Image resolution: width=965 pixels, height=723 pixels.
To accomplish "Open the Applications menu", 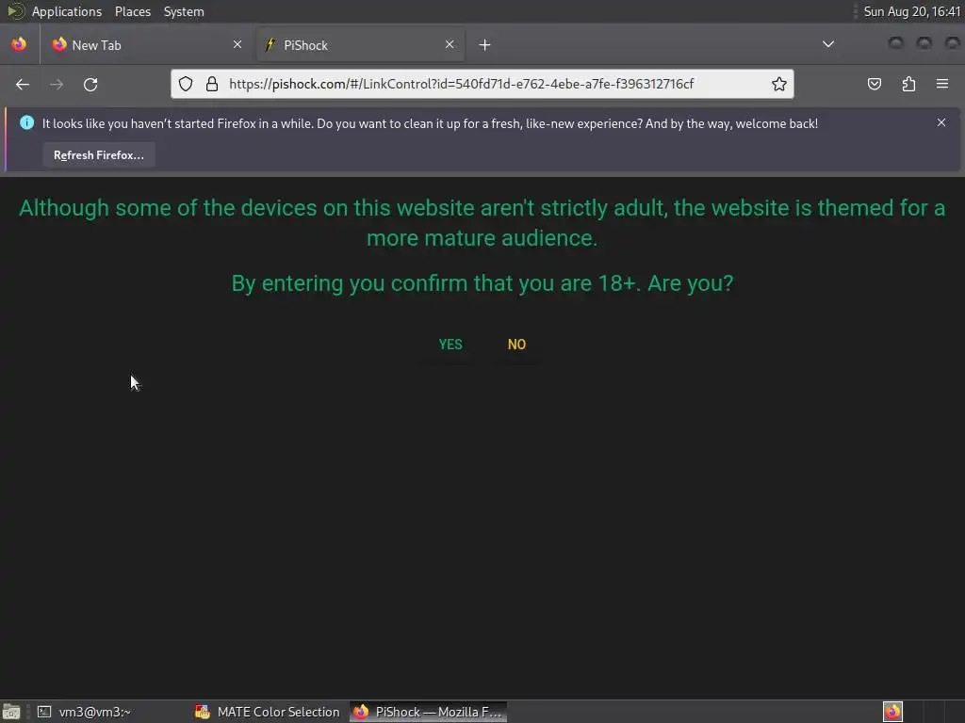I will [67, 11].
